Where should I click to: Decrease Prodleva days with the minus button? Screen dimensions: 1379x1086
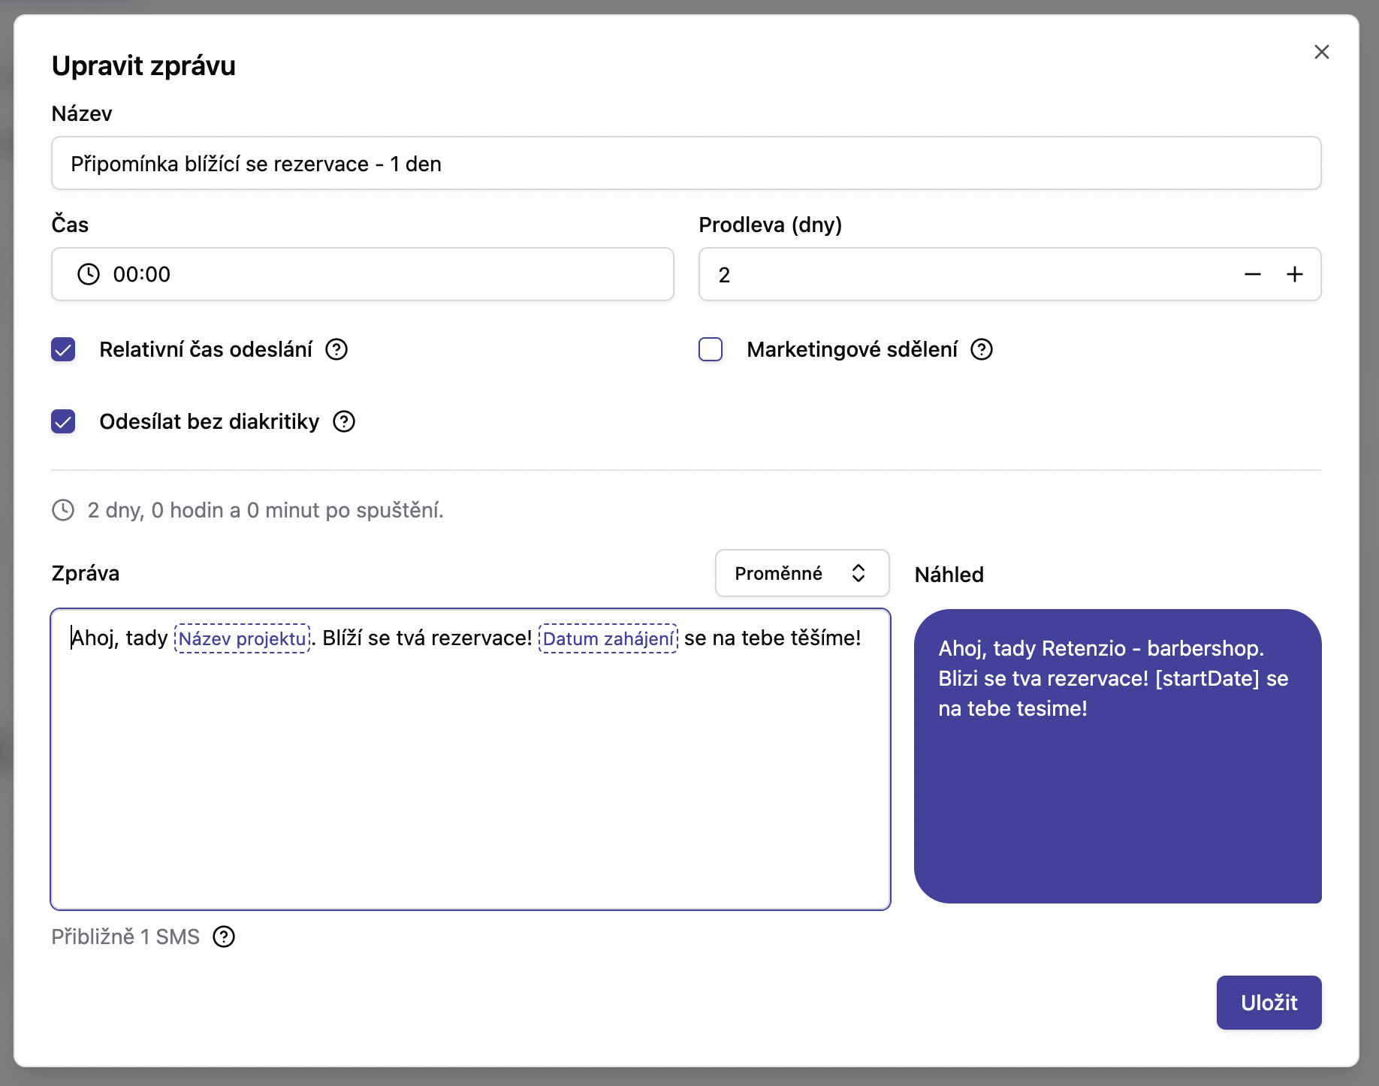point(1252,274)
